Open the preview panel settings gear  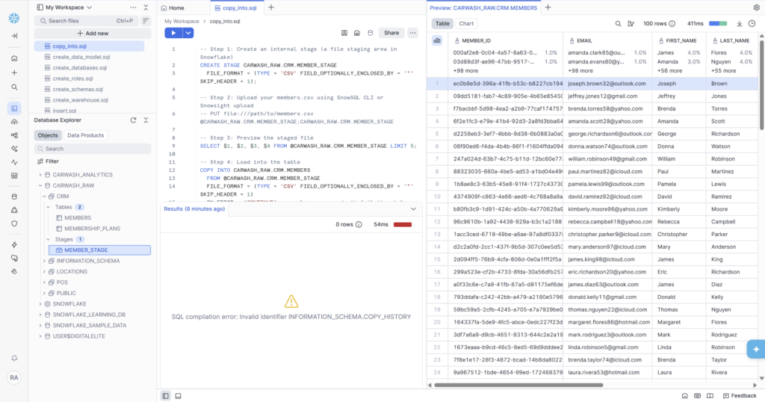pyautogui.click(x=756, y=7)
